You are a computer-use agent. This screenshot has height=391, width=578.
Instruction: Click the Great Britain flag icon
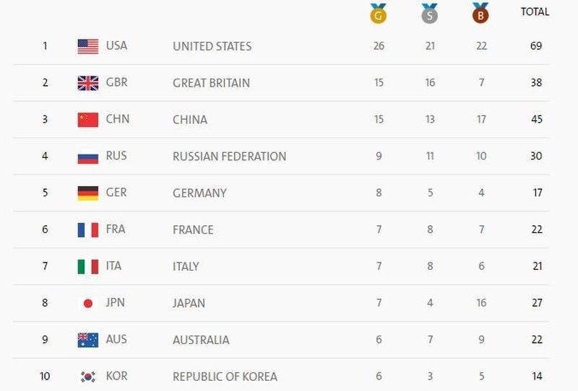point(88,83)
